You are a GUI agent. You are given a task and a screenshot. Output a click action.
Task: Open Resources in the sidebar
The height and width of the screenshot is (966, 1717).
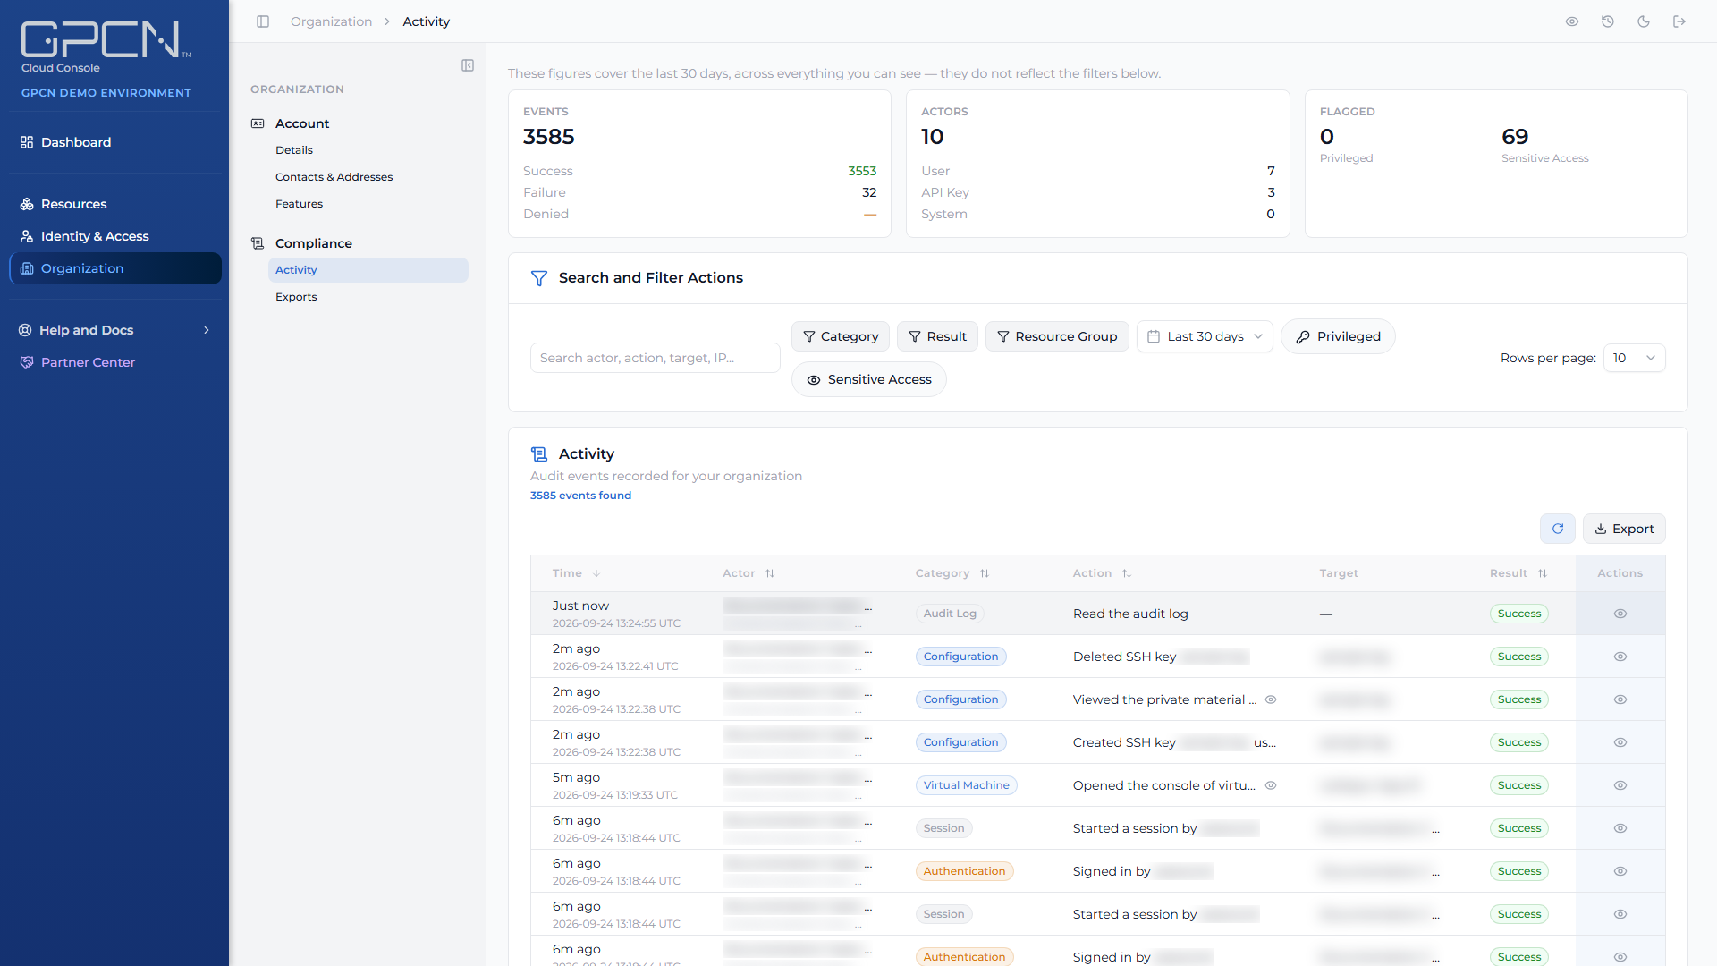pos(114,204)
